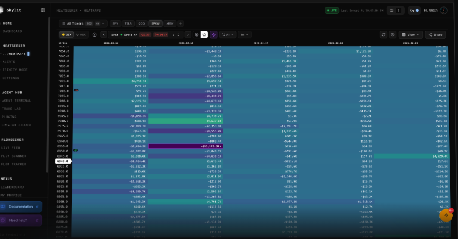The width and height of the screenshot is (458, 239).
Task: Select the crown icon in toolbar
Action: (204, 34)
